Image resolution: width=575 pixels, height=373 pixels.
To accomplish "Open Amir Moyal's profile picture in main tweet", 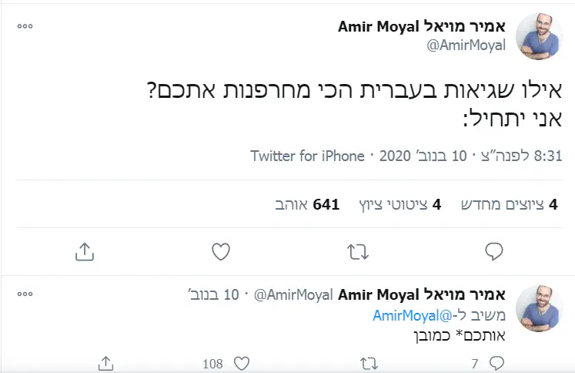I will tap(538, 36).
